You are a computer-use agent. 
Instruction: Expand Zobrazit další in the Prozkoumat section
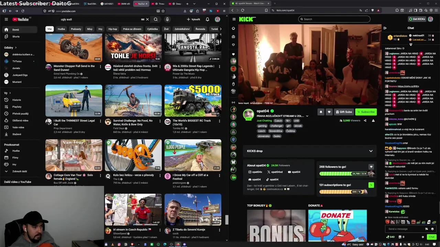click(20, 171)
